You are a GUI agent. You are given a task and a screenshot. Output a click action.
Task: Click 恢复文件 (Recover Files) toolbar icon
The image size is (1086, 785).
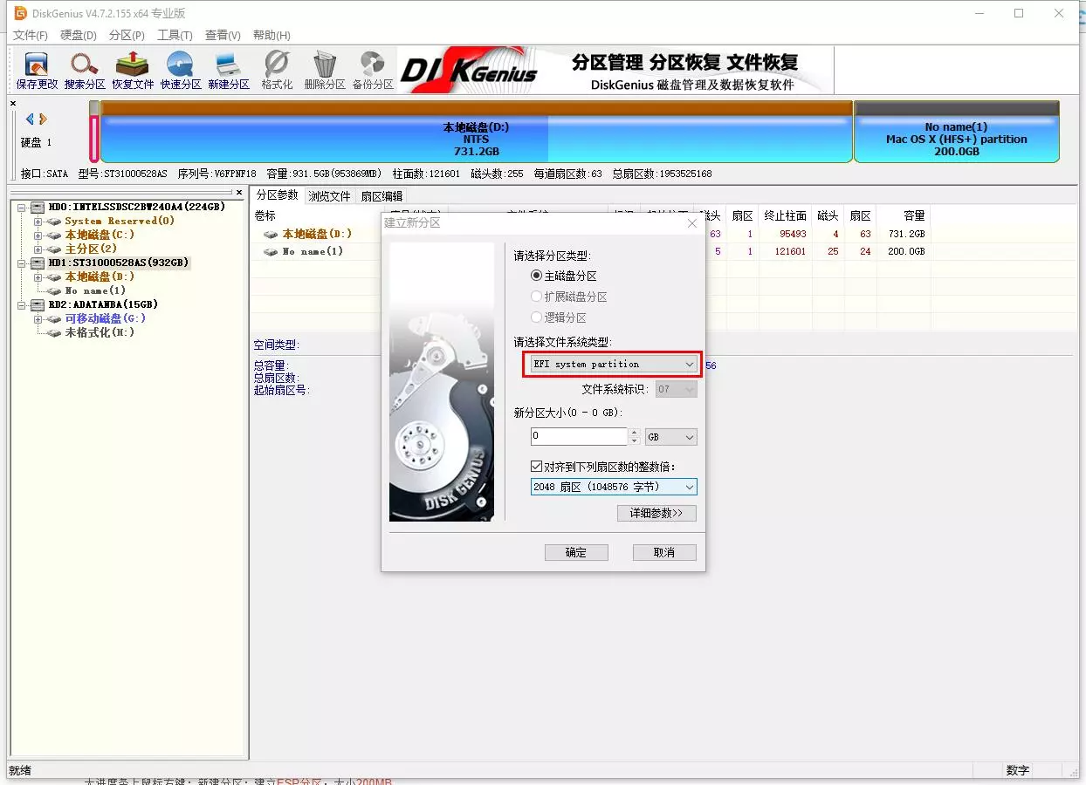click(x=133, y=71)
